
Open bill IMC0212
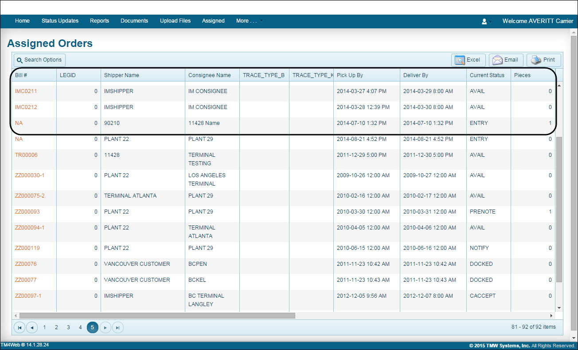[x=26, y=107]
